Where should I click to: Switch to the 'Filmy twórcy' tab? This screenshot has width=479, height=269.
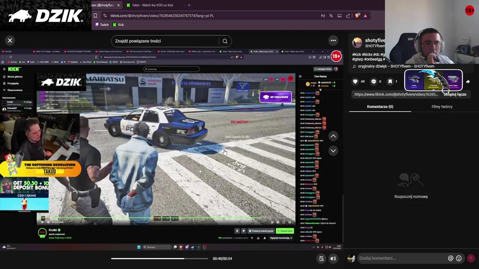[x=442, y=106]
